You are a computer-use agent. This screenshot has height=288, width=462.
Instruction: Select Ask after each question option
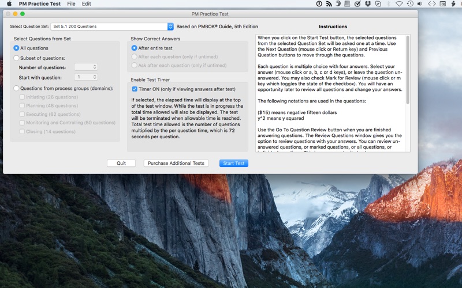point(134,65)
